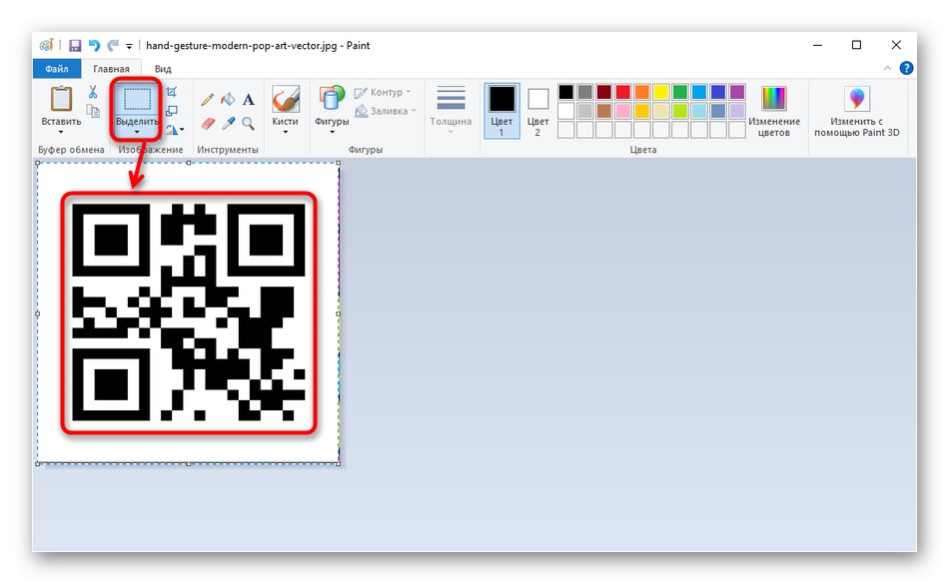
Task: Maximize the Paint window
Action: (856, 45)
